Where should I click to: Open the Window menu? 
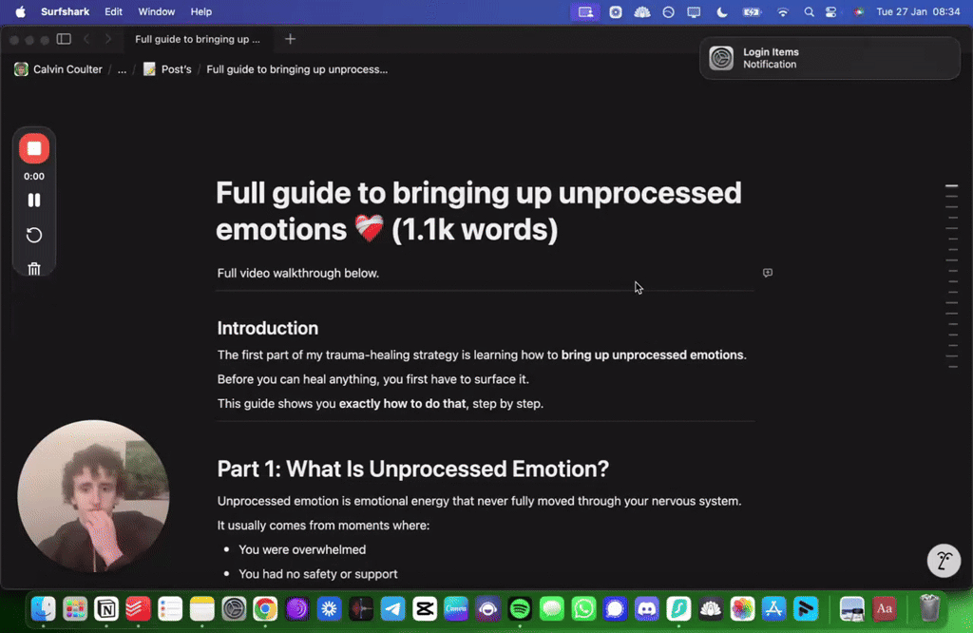156,11
